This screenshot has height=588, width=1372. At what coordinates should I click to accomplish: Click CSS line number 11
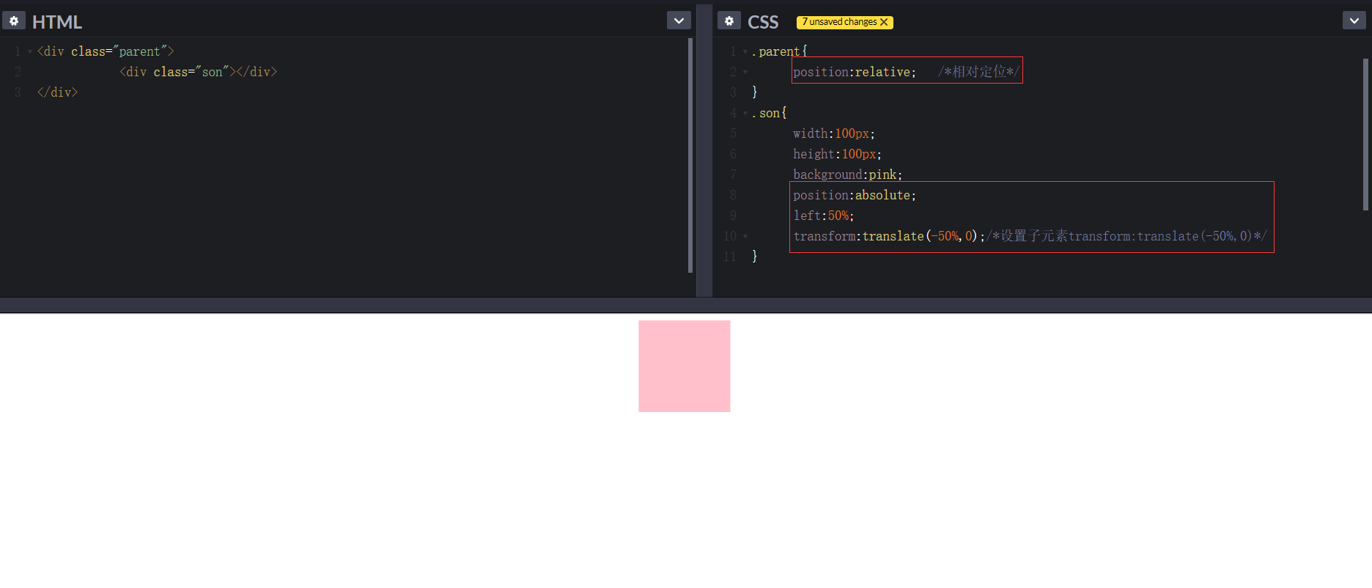point(730,257)
